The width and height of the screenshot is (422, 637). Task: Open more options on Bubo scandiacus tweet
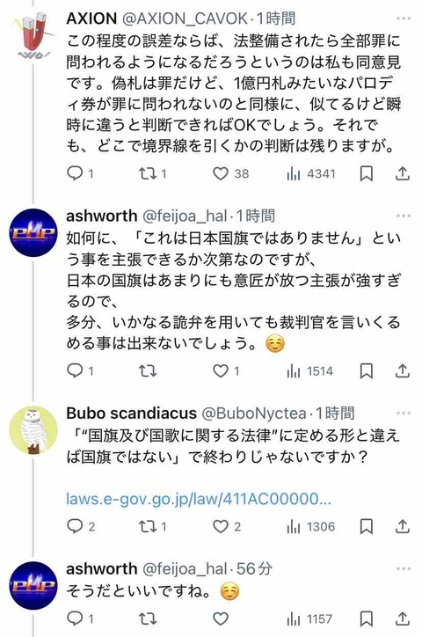pyautogui.click(x=404, y=414)
